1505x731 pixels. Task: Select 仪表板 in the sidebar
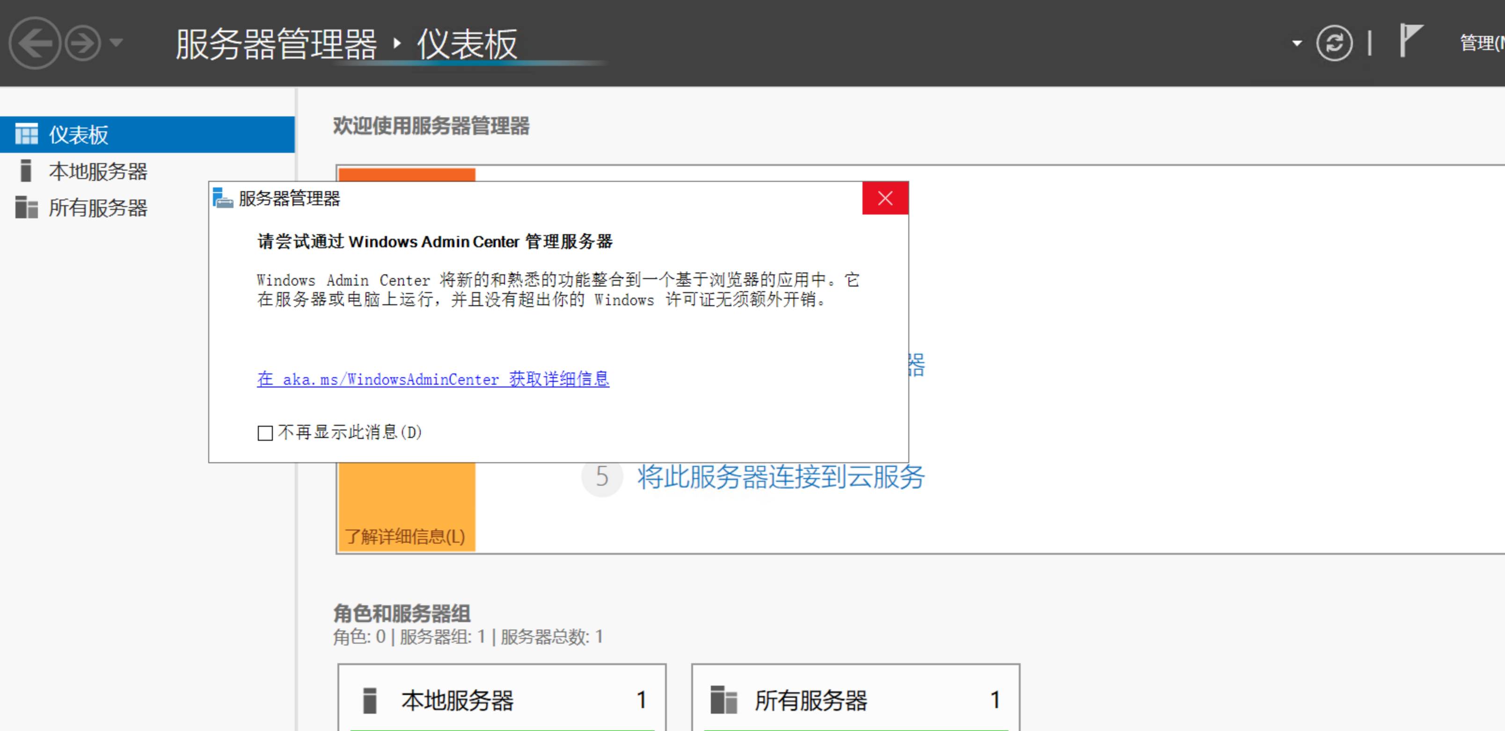(x=147, y=135)
